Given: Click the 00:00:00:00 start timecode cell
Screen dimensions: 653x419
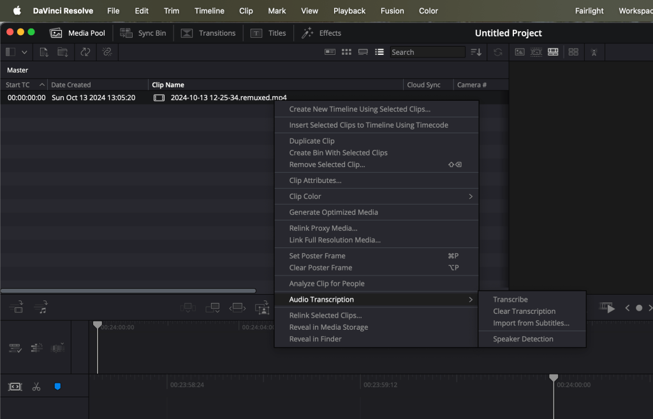Looking at the screenshot, I should (x=26, y=98).
